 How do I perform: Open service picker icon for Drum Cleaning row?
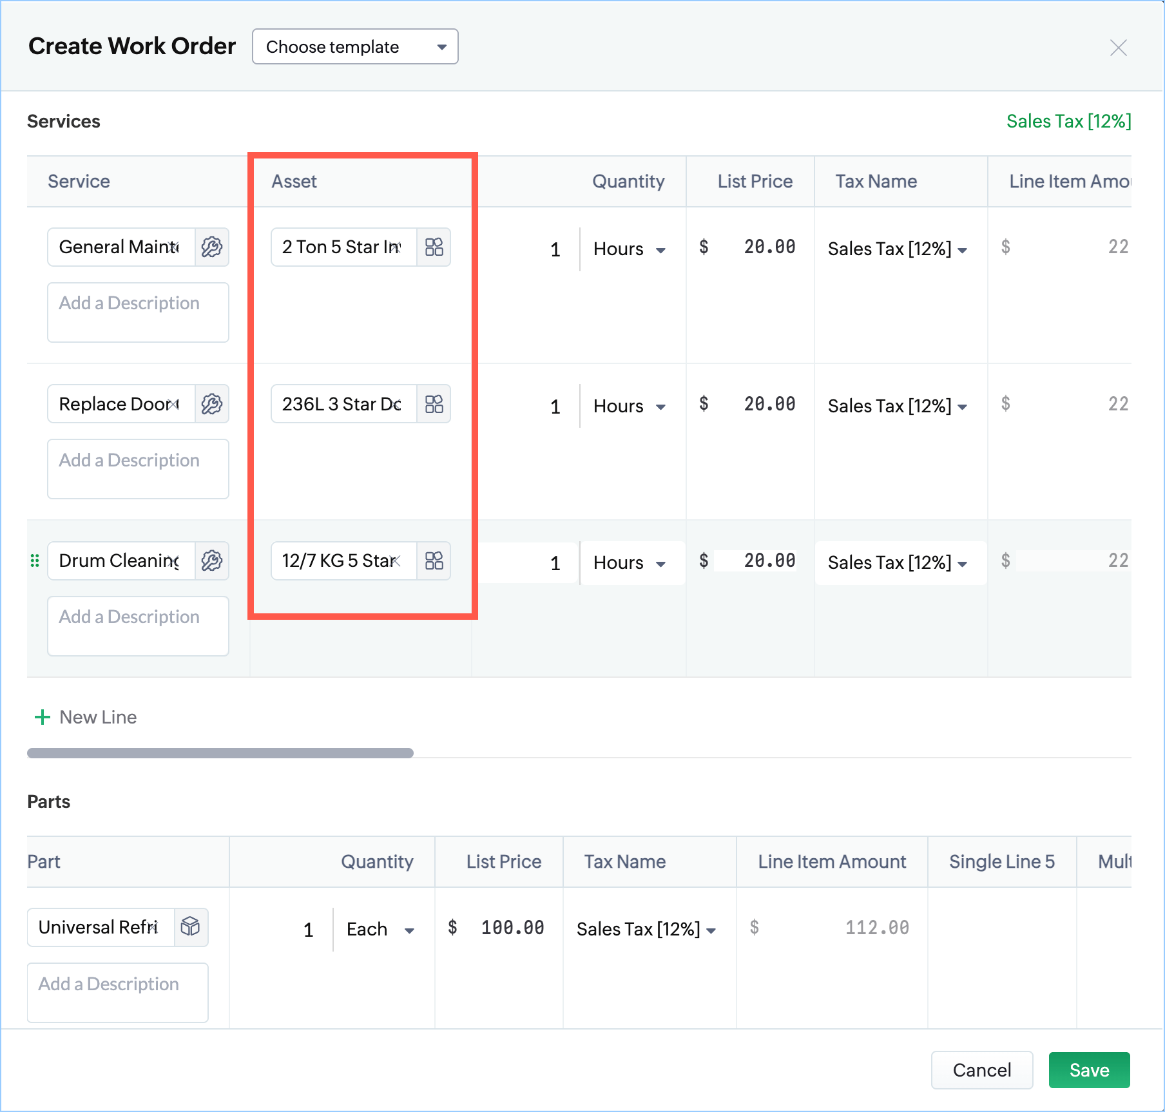coord(211,561)
